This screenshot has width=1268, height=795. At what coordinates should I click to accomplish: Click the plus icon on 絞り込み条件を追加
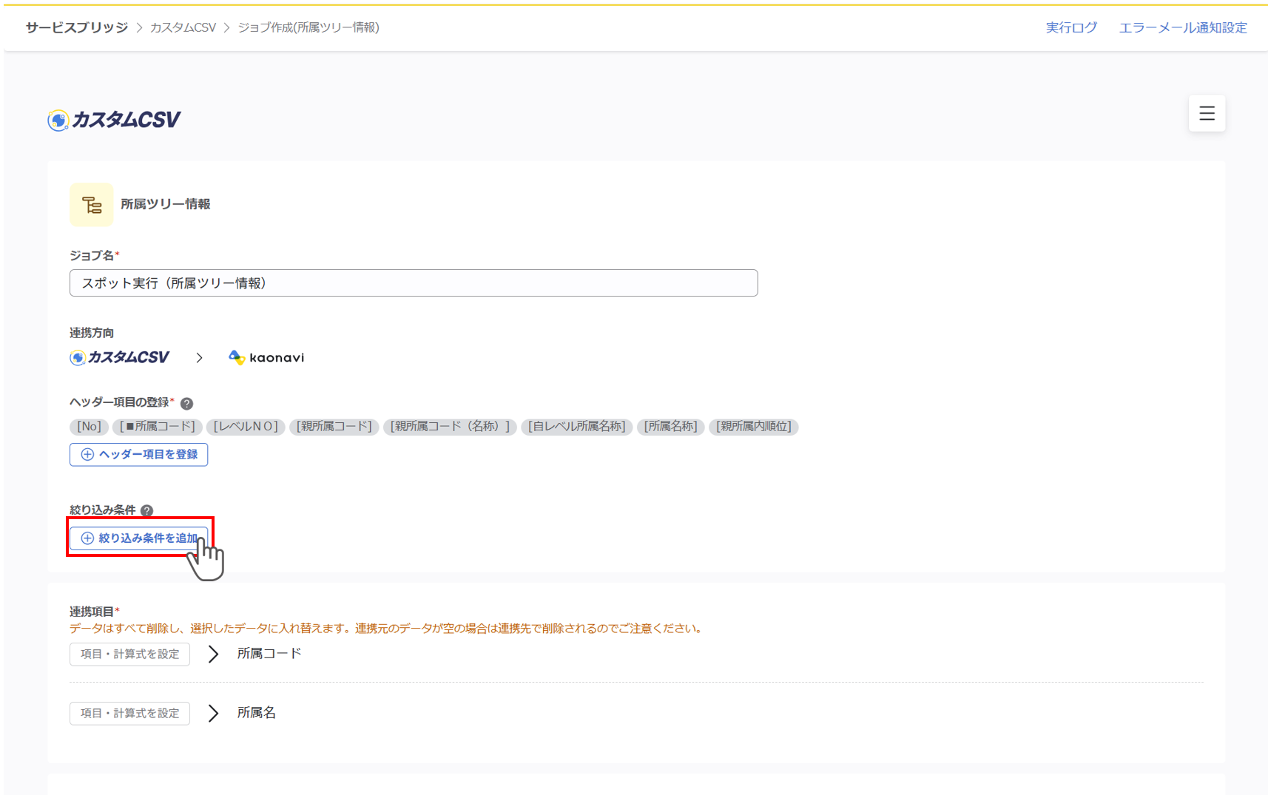pos(87,538)
